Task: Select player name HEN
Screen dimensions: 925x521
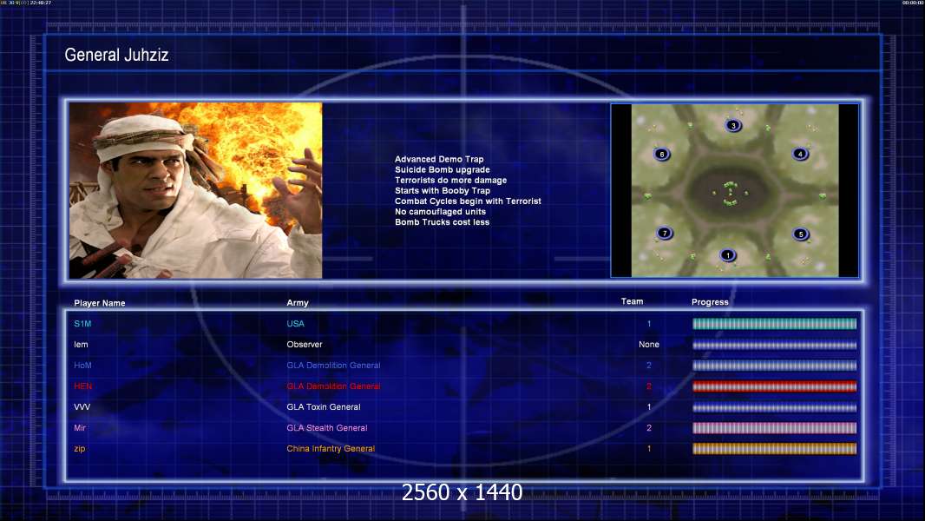Action: click(83, 386)
